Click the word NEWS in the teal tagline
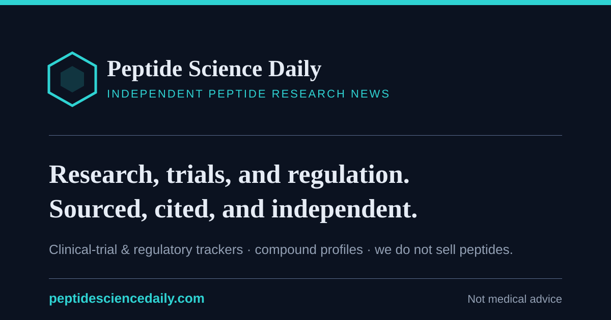 coord(371,94)
